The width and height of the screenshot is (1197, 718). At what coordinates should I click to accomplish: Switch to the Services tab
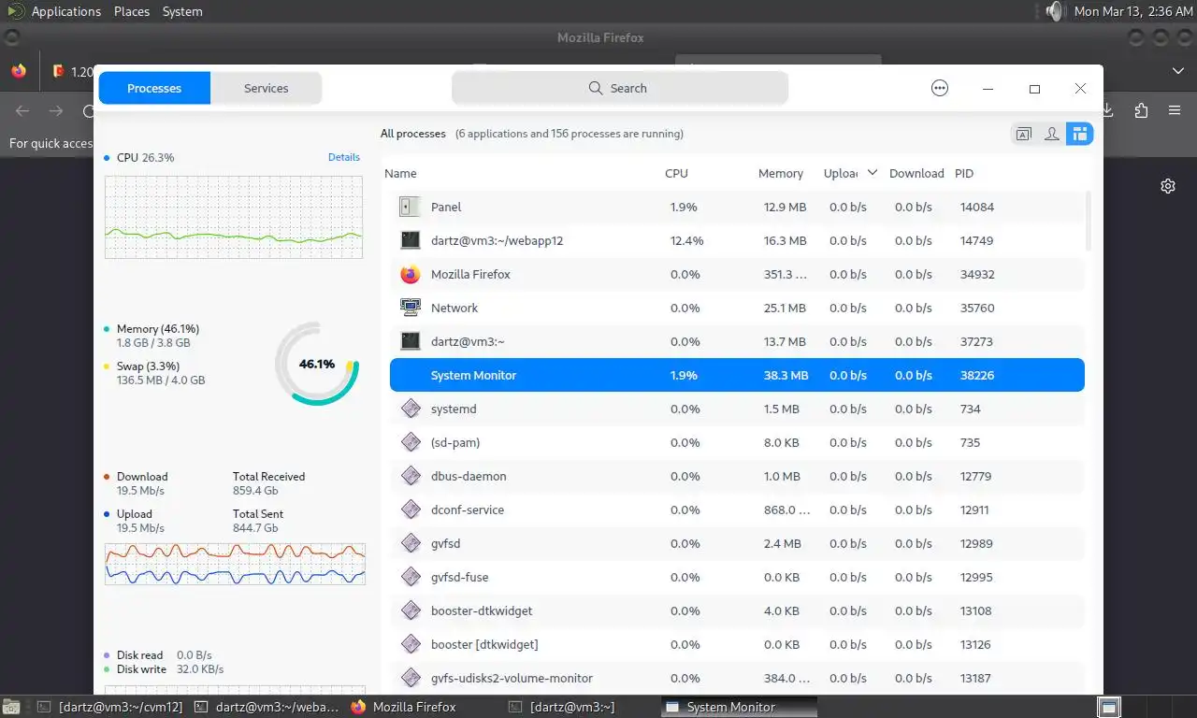pyautogui.click(x=267, y=88)
